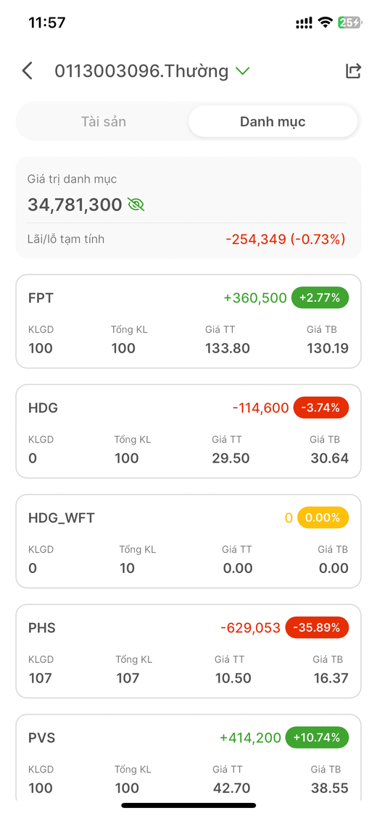Open the PHS stock card
Screen dimensions: 377x816
(188, 651)
